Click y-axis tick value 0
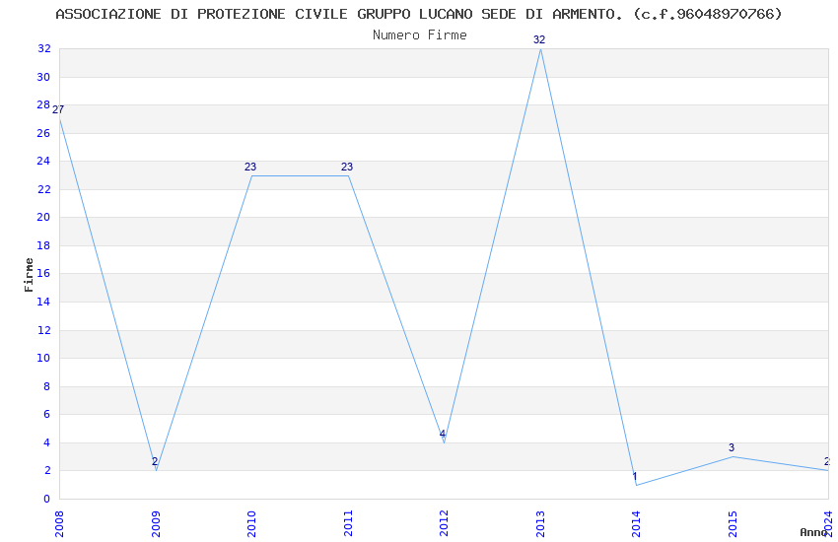 tap(47, 499)
